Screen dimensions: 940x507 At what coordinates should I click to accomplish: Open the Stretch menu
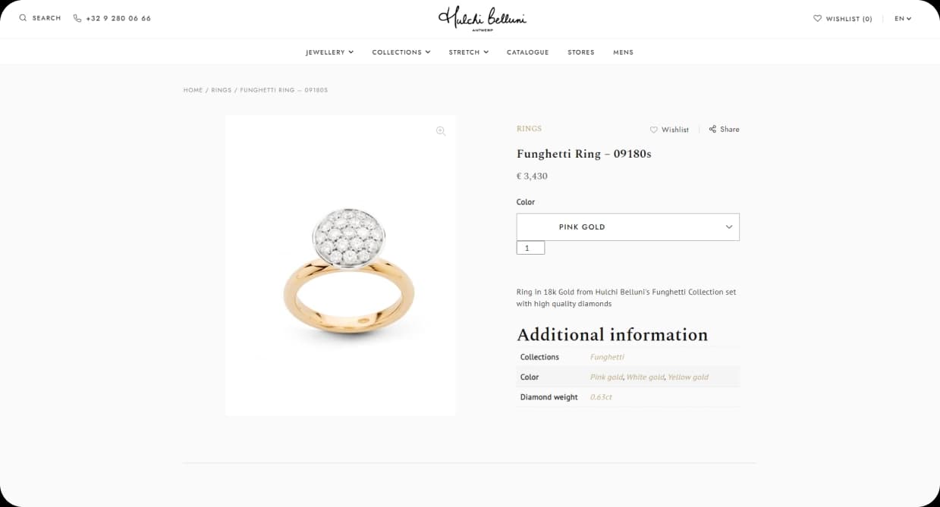(x=468, y=52)
